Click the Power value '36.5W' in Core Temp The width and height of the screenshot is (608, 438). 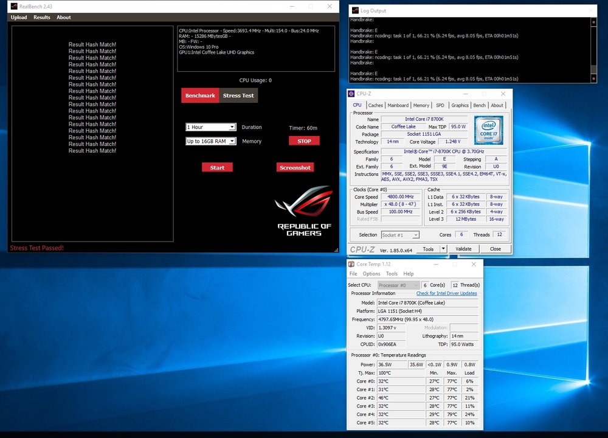coord(392,364)
